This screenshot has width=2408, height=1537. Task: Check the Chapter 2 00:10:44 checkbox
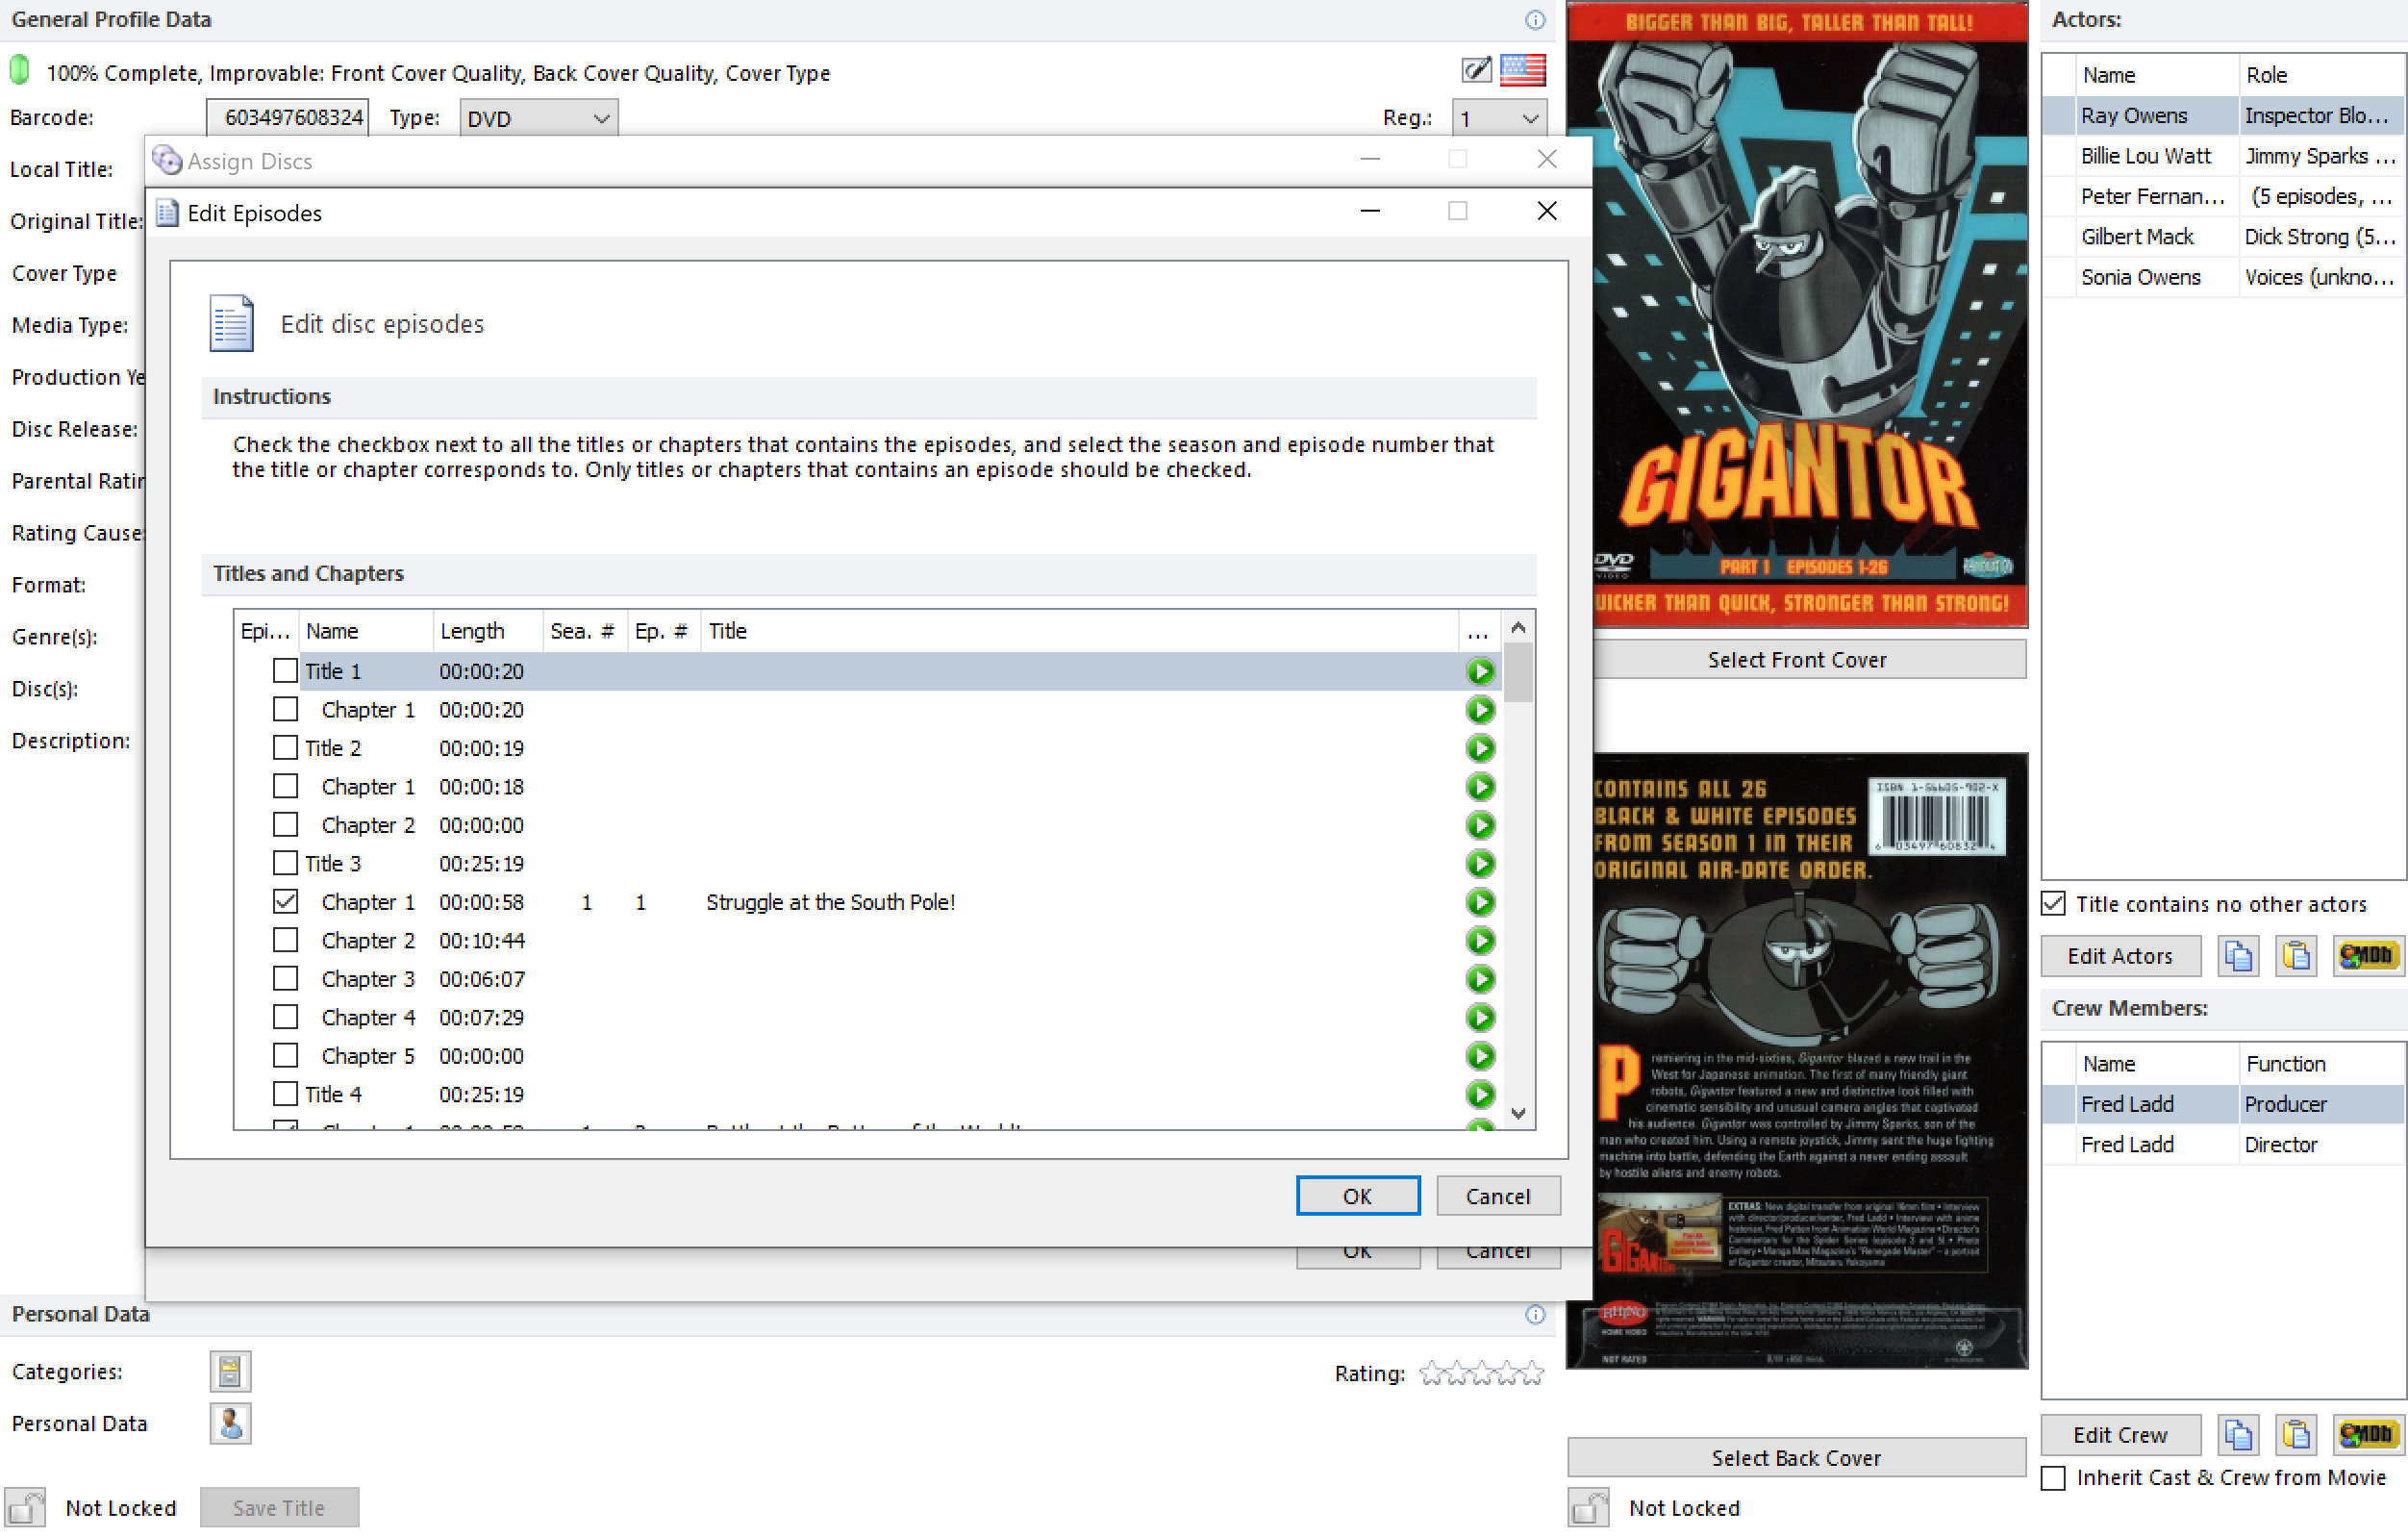tap(285, 940)
